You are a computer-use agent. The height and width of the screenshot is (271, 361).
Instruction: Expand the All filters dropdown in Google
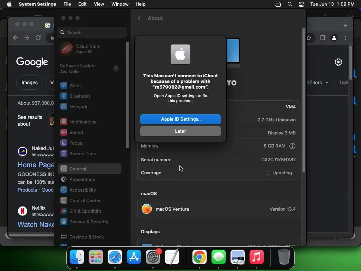coord(318,83)
